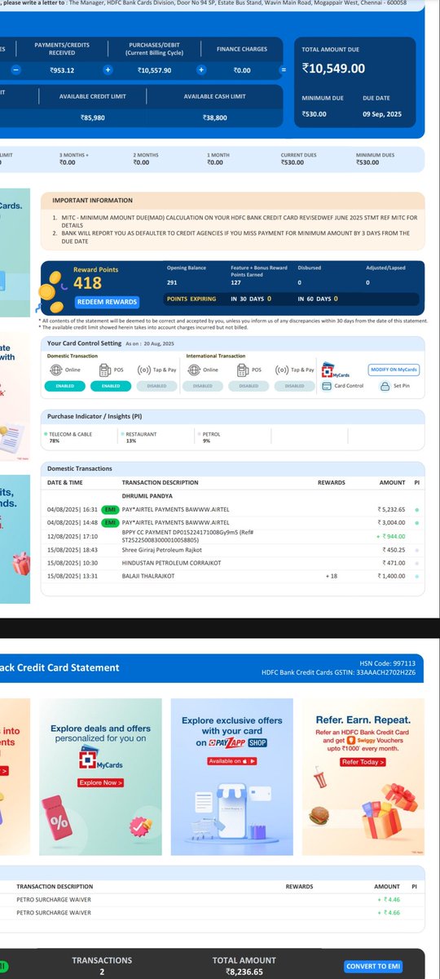440x979 pixels.
Task: Click the Current Dues ₹530.00 value
Action: pos(293,162)
